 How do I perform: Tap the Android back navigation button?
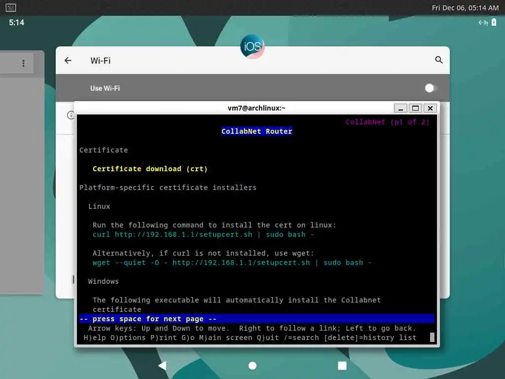tap(162, 366)
